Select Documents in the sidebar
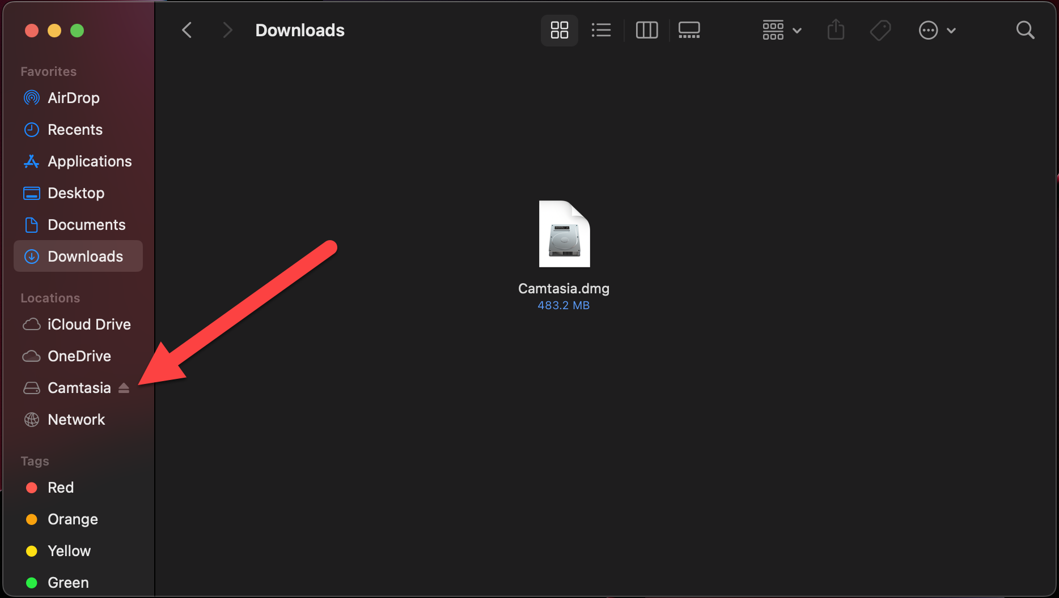Image resolution: width=1059 pixels, height=598 pixels. click(86, 225)
